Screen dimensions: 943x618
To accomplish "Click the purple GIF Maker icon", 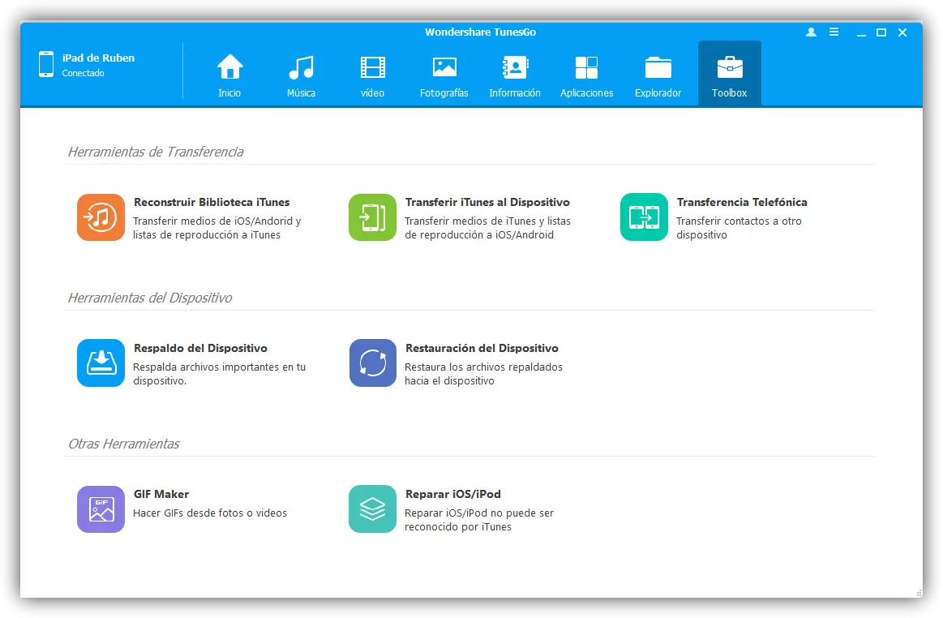I will (101, 509).
